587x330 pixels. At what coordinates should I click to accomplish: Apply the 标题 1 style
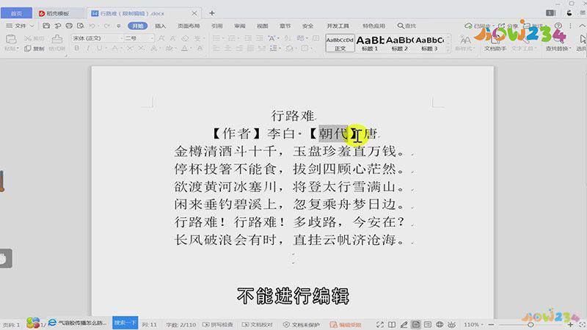click(370, 43)
